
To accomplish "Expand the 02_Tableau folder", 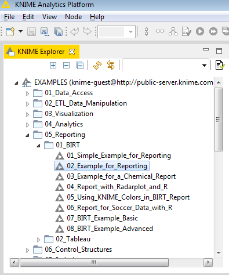I will 38,240.
